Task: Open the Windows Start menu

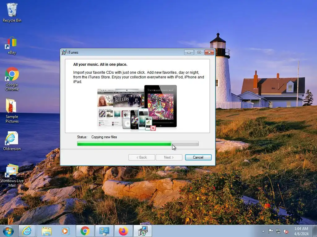Action: tap(8, 231)
